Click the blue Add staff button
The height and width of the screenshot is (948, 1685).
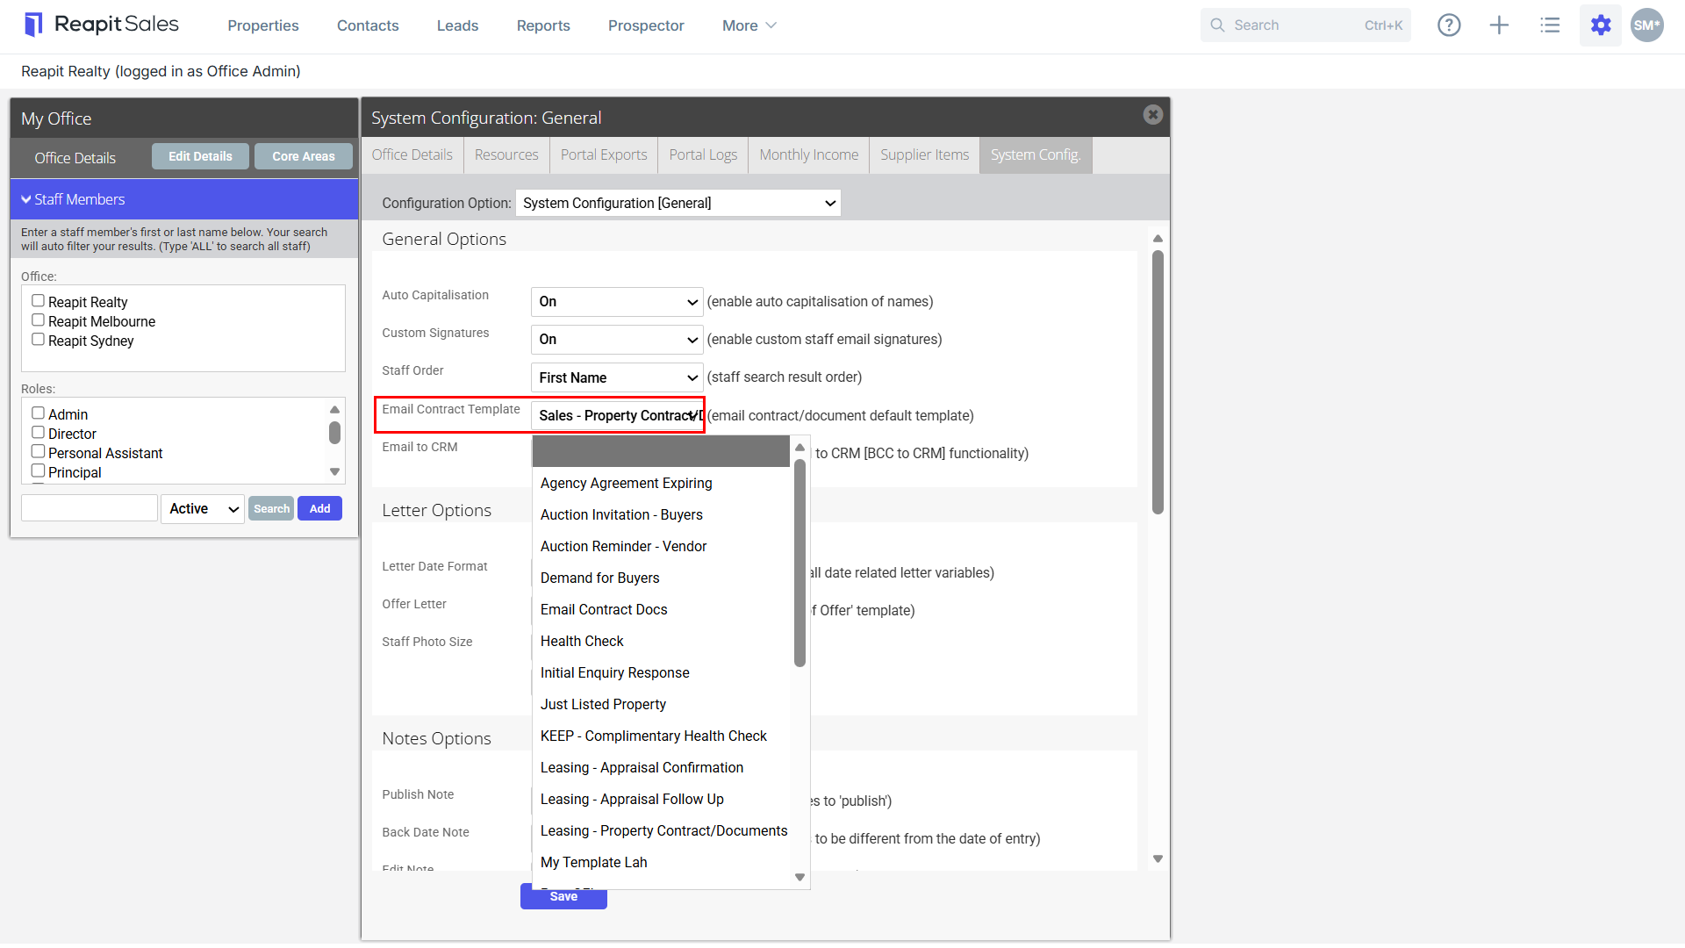tap(319, 509)
